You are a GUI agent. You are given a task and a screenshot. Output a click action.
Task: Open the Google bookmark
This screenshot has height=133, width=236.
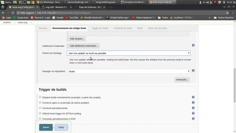pyautogui.click(x=58, y=18)
